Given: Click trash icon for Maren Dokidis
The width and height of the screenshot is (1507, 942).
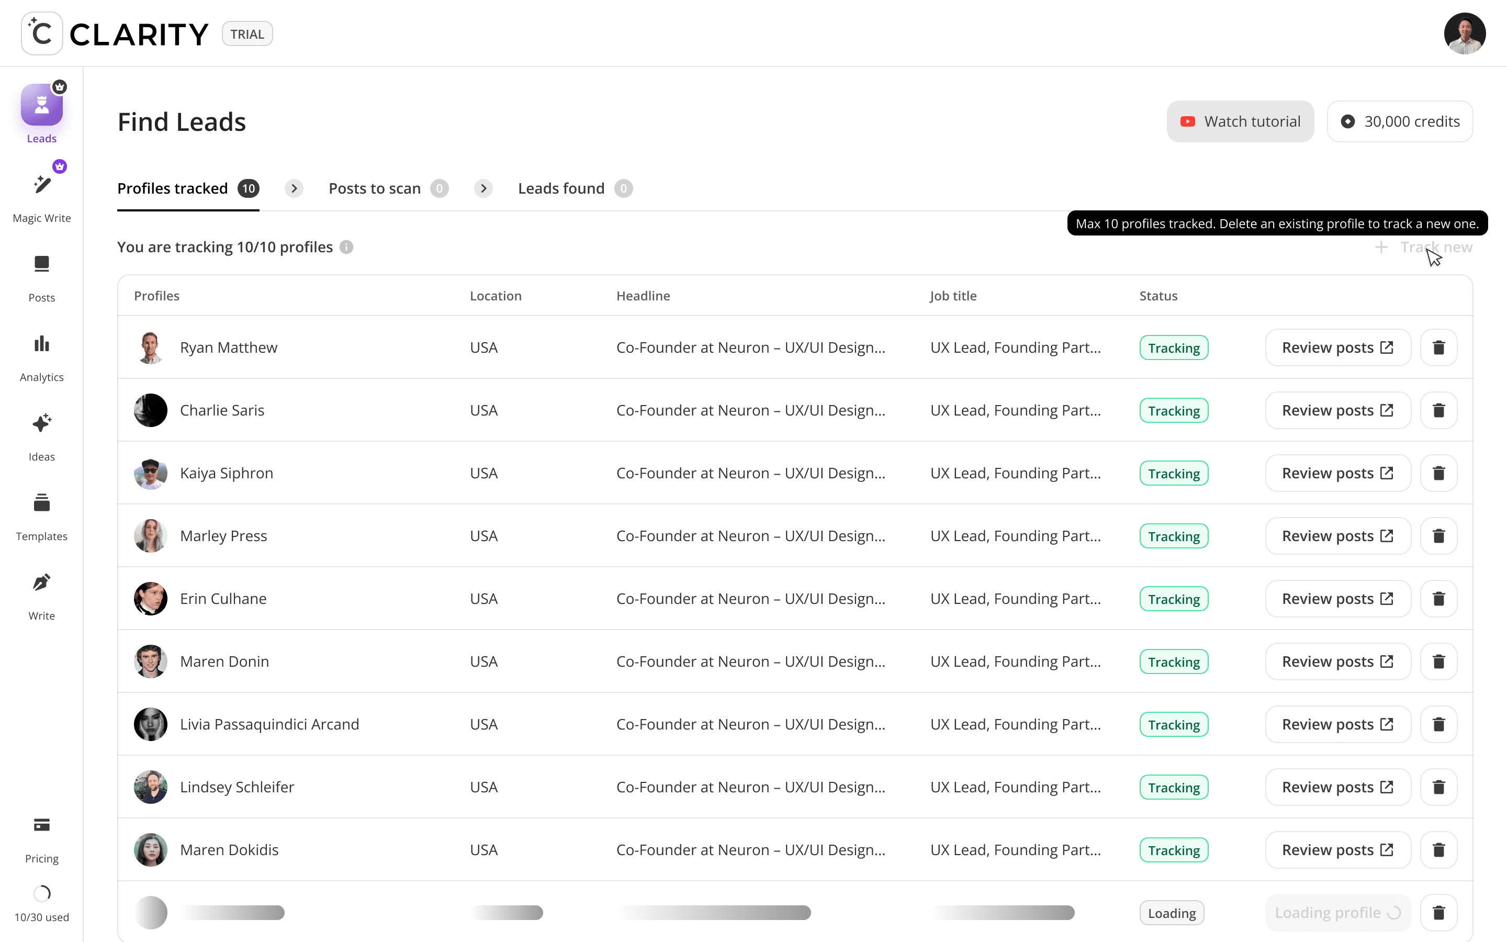Looking at the screenshot, I should tap(1438, 850).
